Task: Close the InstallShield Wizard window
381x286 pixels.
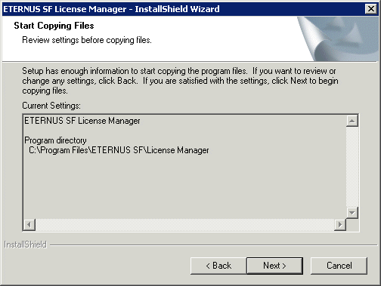Action: click(x=371, y=9)
